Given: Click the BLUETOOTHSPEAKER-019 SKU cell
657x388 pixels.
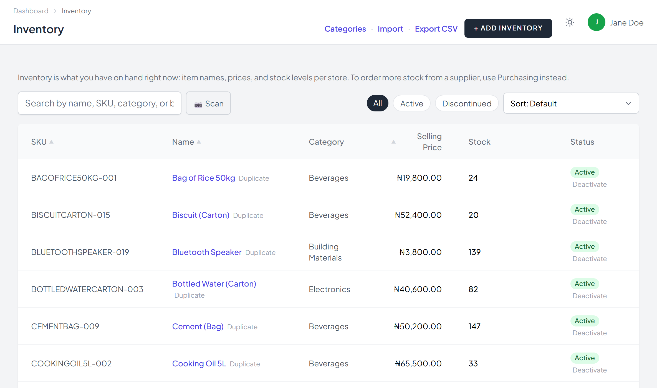Looking at the screenshot, I should click(x=80, y=252).
